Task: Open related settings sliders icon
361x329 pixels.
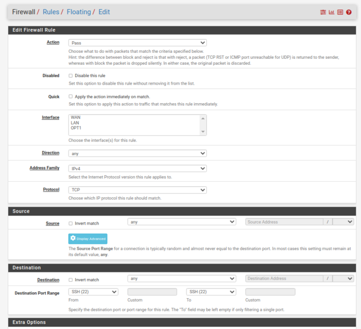Action: coord(323,12)
